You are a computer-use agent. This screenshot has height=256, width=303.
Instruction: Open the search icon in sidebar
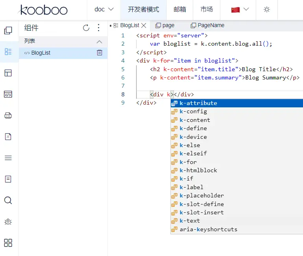click(8, 200)
